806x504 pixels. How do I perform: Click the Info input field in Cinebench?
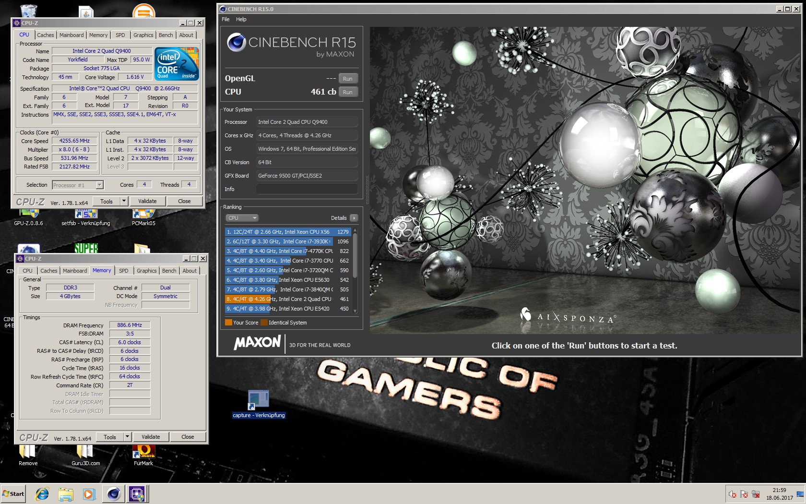307,189
